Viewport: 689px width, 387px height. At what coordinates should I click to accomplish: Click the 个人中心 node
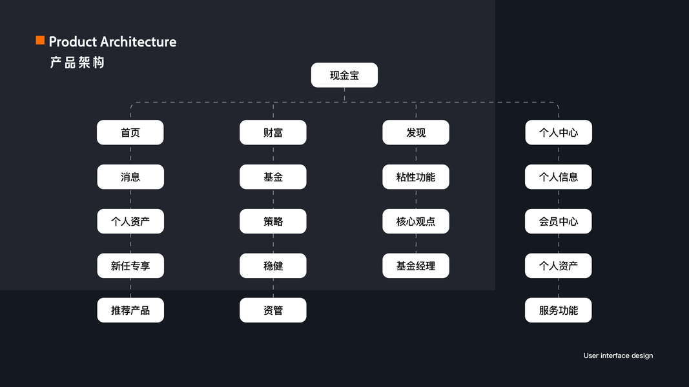click(x=559, y=133)
